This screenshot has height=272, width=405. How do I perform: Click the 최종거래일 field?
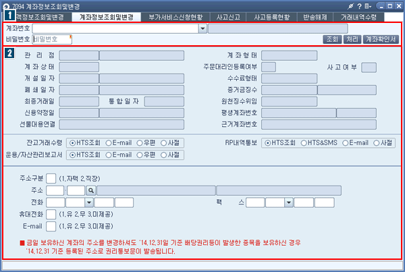[79, 101]
